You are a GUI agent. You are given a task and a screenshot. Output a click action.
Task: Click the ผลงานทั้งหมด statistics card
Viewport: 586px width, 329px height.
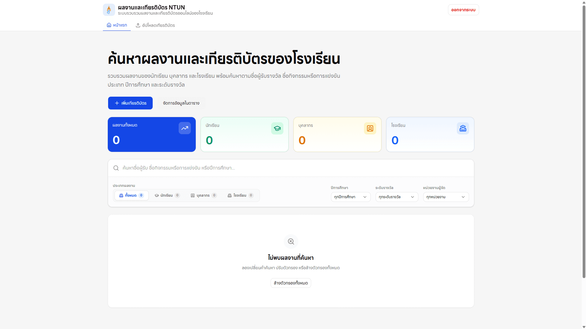[152, 134]
